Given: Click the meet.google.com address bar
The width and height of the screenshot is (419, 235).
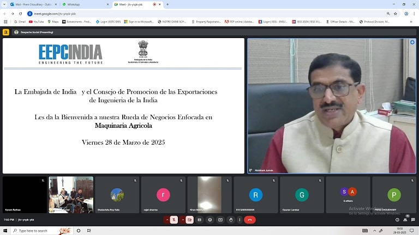Looking at the screenshot, I should coord(208,14).
